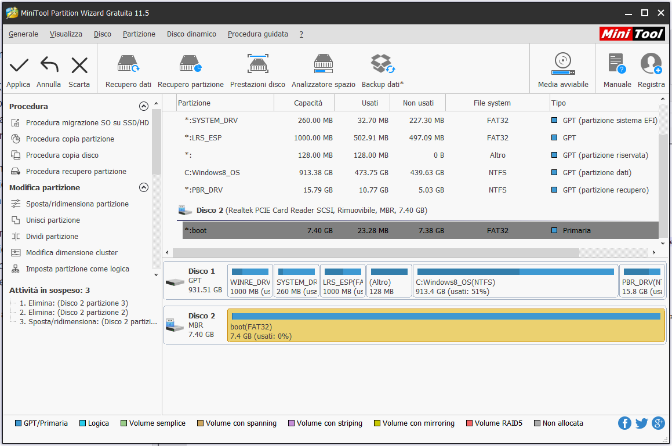Collapse the Procedura section

144,106
